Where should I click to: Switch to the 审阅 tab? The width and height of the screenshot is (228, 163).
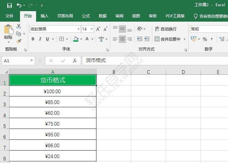[119, 16]
